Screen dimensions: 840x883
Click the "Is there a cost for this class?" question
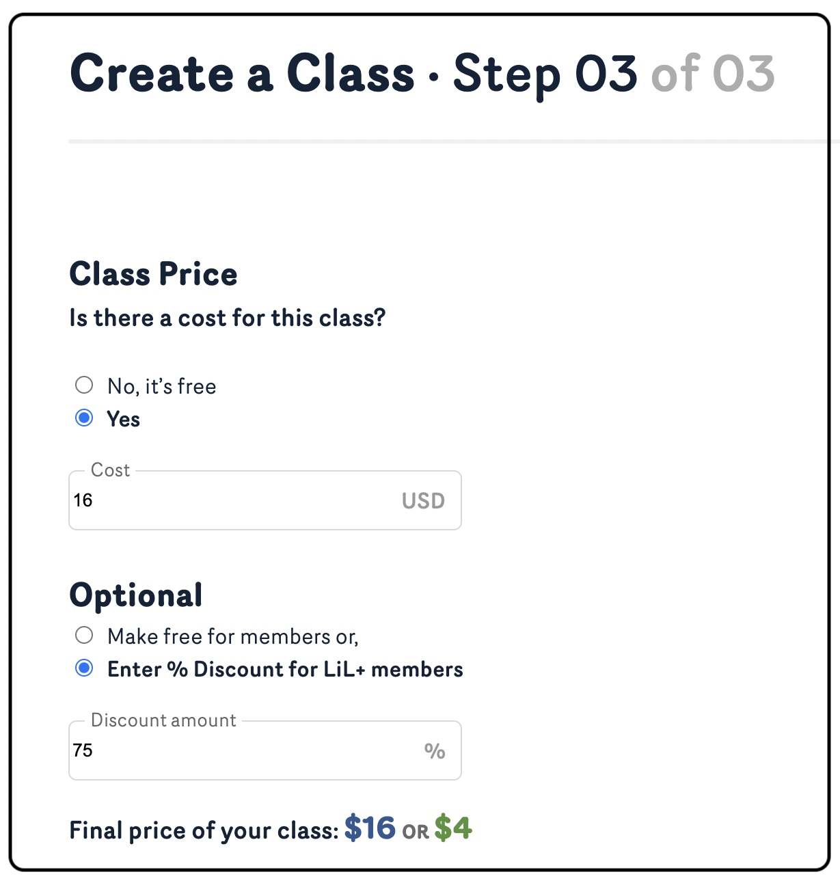[x=228, y=318]
